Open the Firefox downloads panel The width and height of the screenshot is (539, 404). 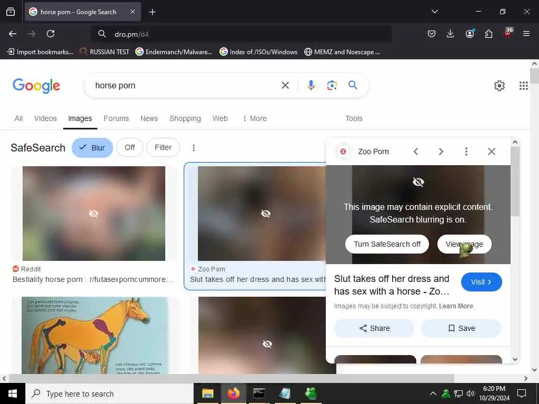[451, 34]
